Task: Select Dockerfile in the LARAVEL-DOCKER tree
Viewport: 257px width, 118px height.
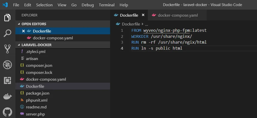Action: 63,86
